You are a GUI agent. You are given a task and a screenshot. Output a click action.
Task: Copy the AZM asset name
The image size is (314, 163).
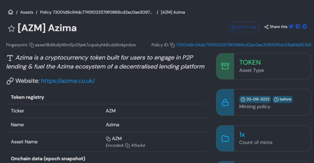(x=108, y=139)
